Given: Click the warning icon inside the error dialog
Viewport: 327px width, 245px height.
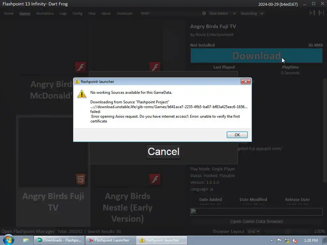Looking at the screenshot, I should point(82,94).
